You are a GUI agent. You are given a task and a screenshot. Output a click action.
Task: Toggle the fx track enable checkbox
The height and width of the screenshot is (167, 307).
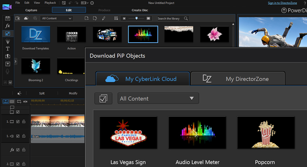tap(18, 150)
